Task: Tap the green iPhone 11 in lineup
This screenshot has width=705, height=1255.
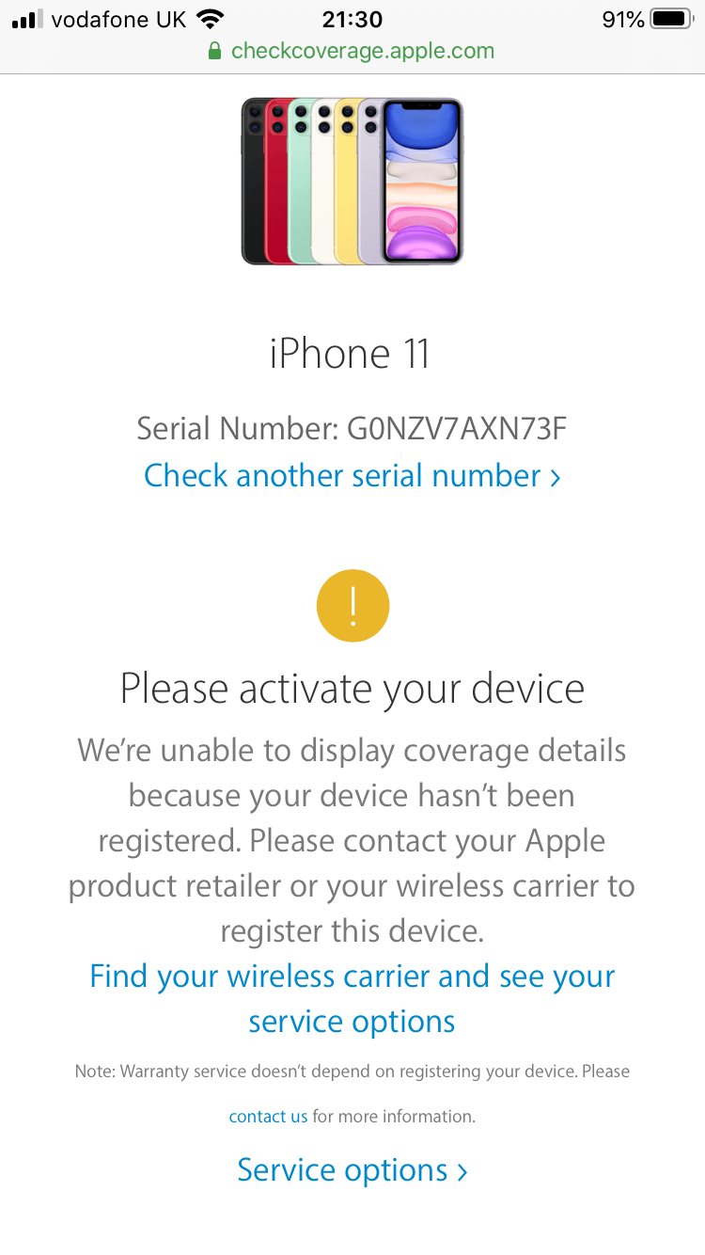Action: (300, 181)
